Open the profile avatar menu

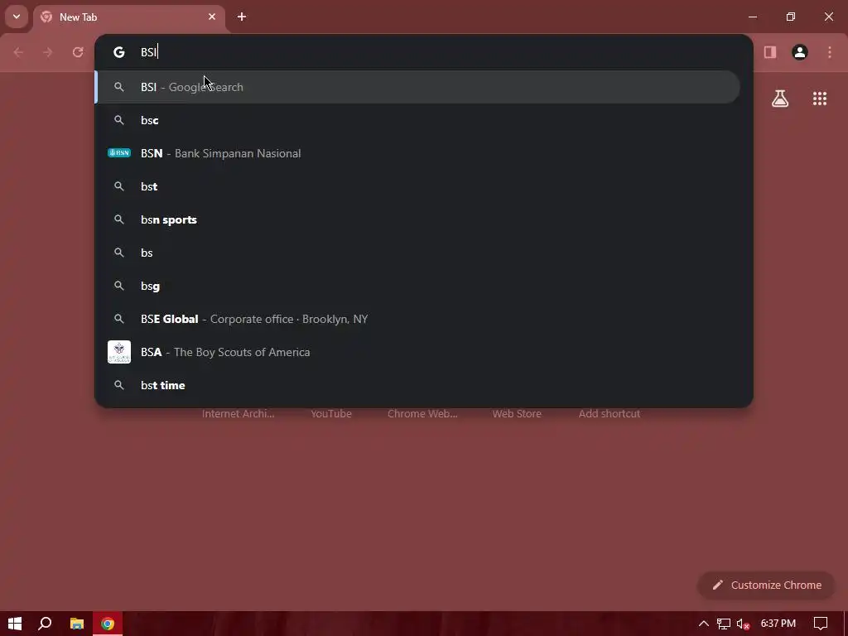pyautogui.click(x=800, y=52)
